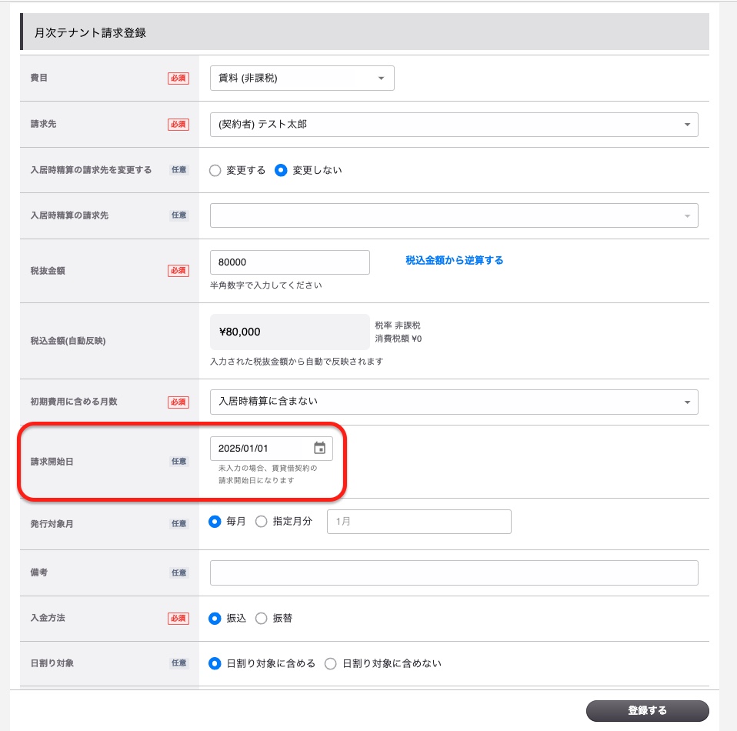Image resolution: width=737 pixels, height=731 pixels.
Task: Select the 変更しない radio button
Action: click(281, 170)
